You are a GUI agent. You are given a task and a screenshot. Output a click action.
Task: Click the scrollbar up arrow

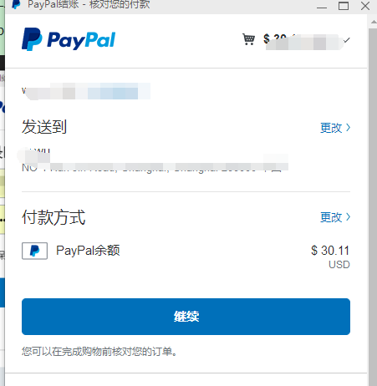(x=373, y=22)
